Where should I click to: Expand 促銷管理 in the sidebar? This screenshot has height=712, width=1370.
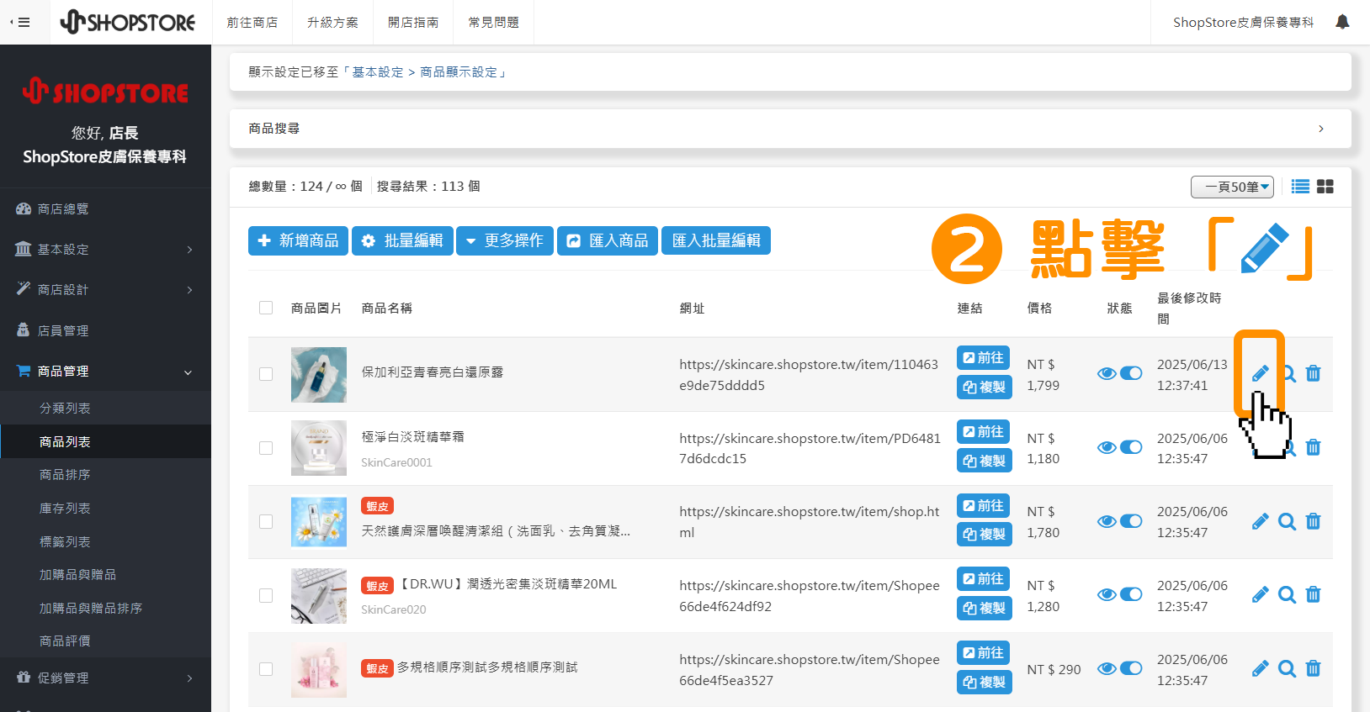click(x=105, y=678)
